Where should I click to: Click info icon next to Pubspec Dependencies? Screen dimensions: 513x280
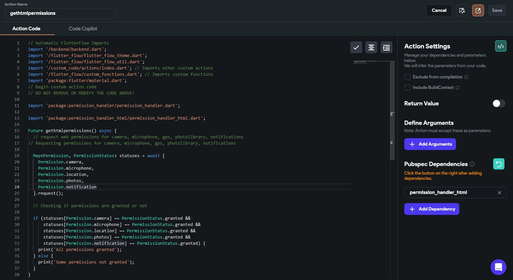point(472,164)
